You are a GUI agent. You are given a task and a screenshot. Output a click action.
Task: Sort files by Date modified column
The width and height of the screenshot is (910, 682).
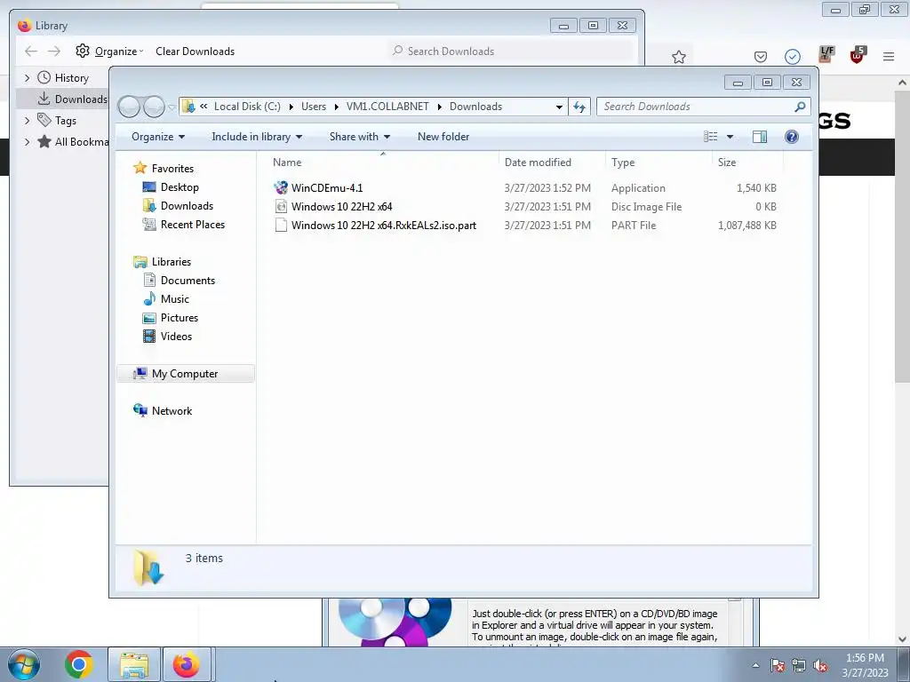coord(551,163)
